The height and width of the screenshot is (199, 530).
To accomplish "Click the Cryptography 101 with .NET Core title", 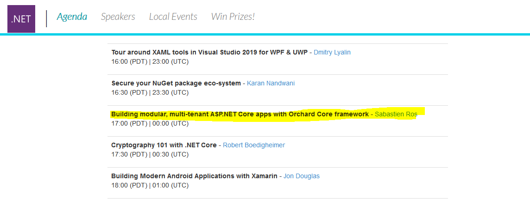I will pyautogui.click(x=164, y=145).
